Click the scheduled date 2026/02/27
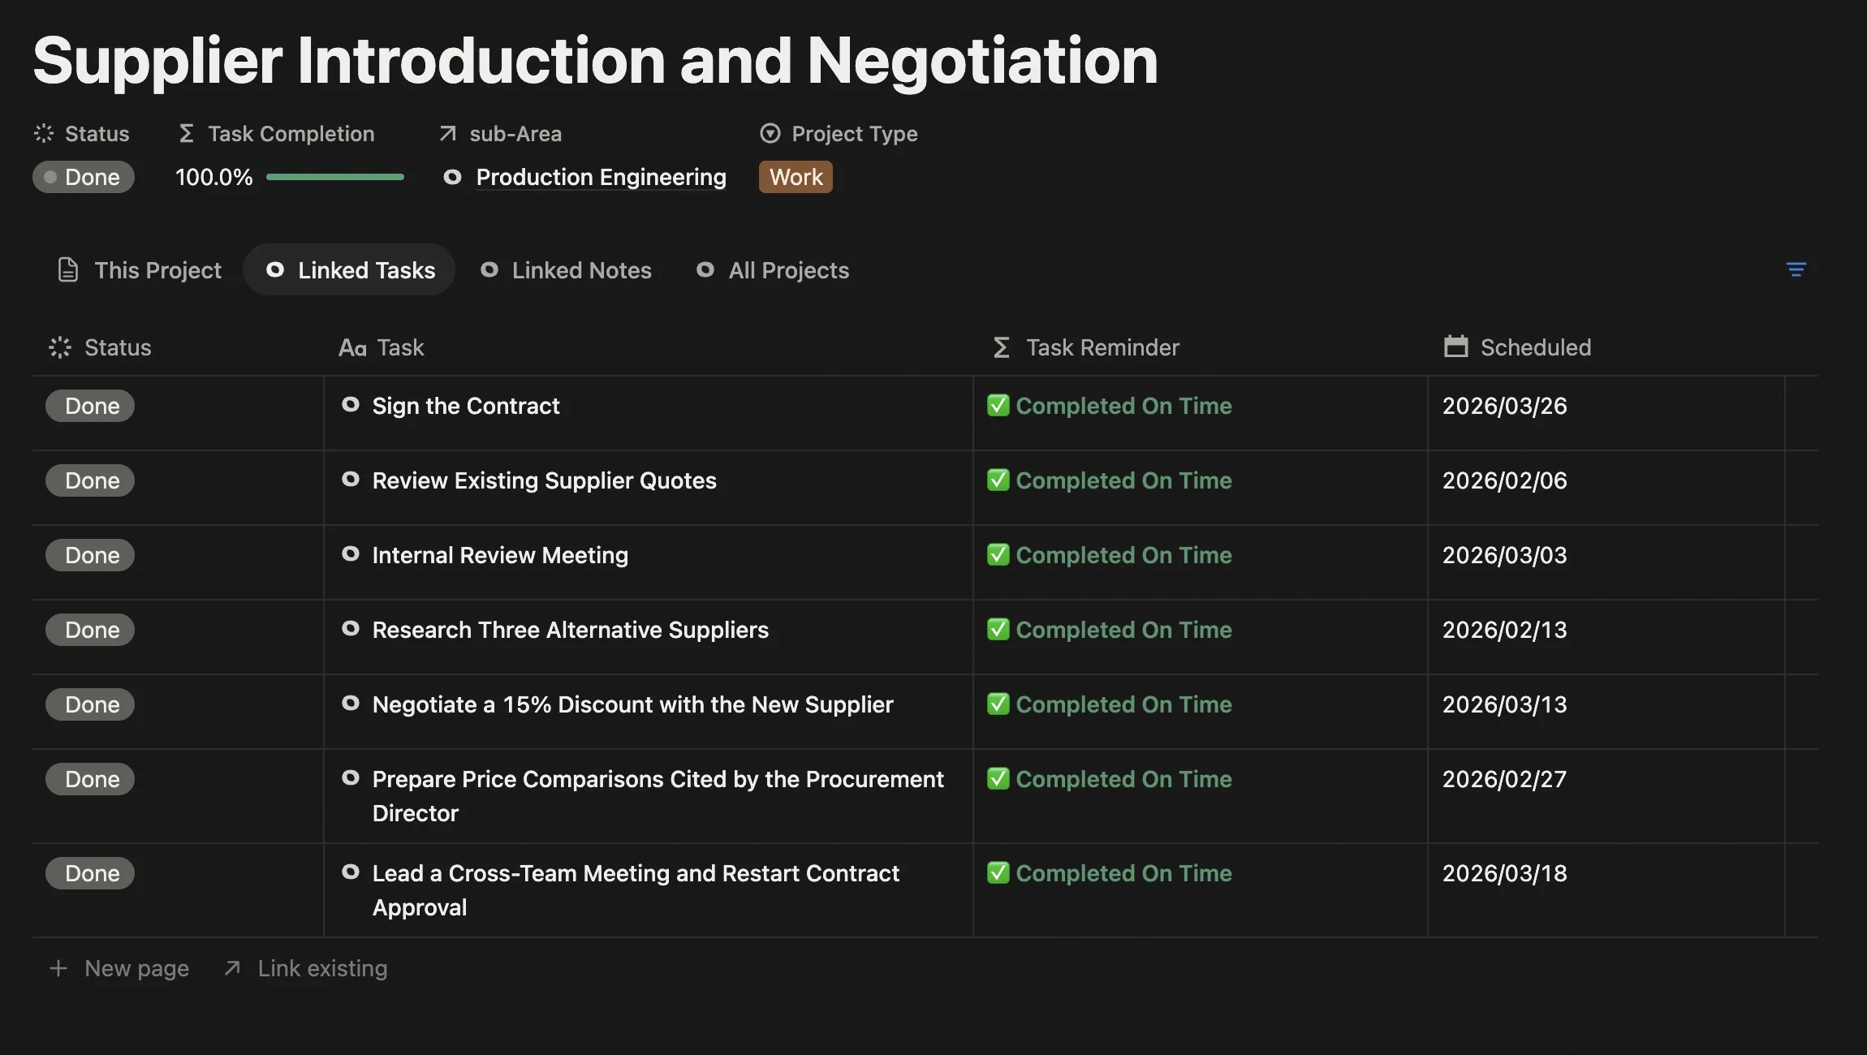 (x=1504, y=779)
